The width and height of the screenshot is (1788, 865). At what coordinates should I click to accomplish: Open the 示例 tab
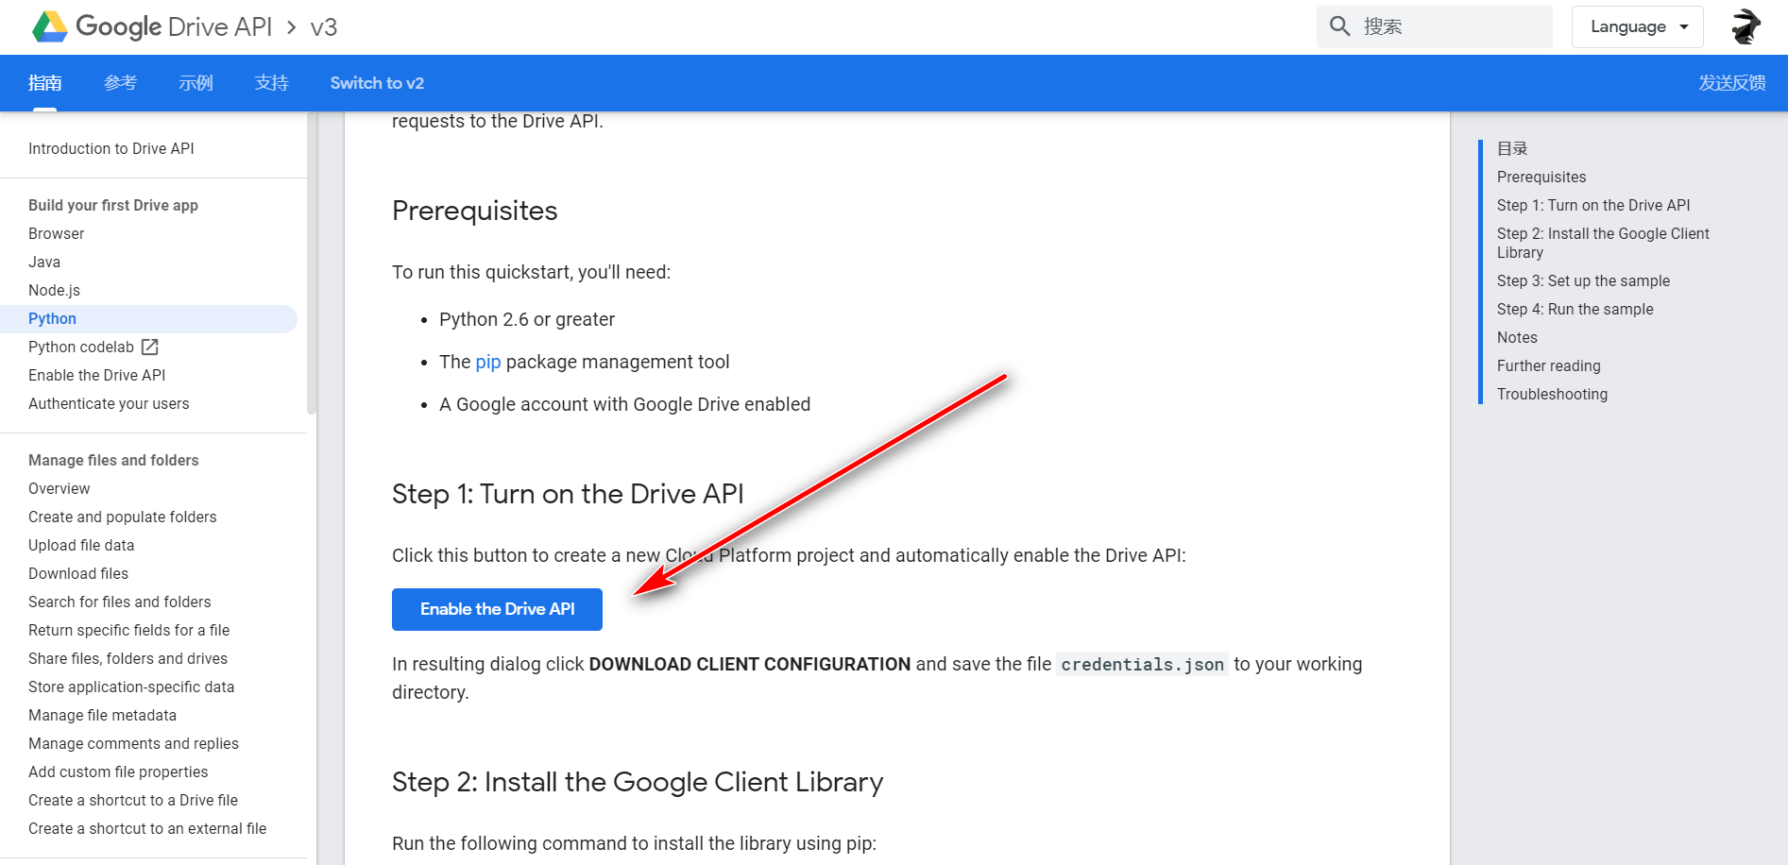pos(196,83)
